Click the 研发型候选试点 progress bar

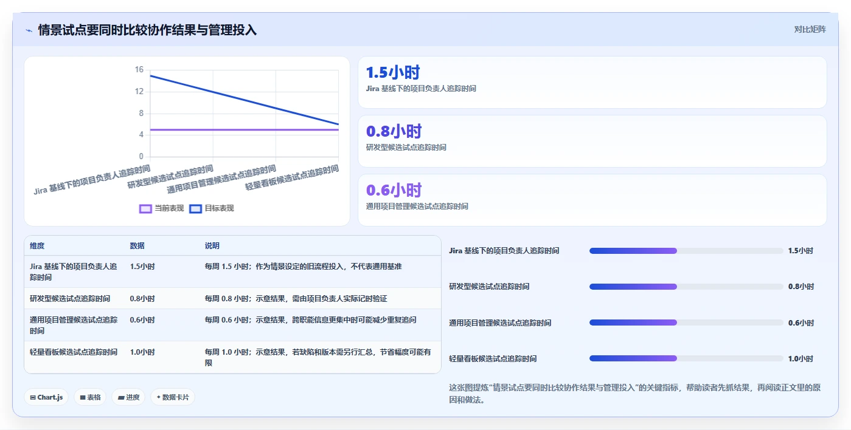point(686,287)
